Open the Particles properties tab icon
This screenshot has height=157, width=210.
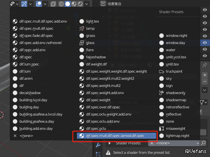point(98,154)
